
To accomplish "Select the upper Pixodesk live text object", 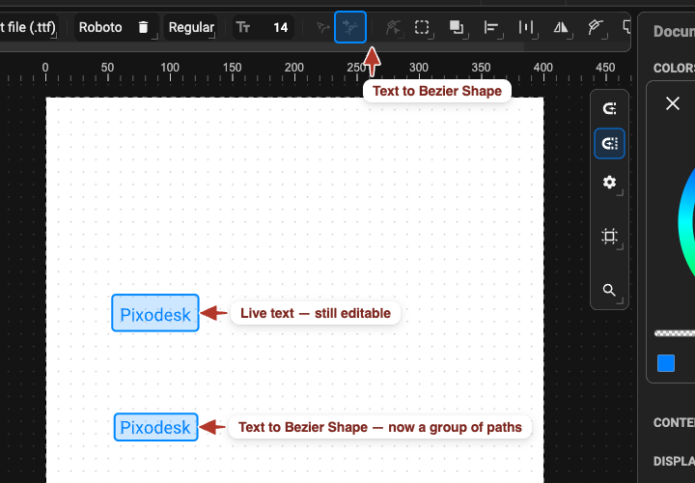I will tap(155, 313).
